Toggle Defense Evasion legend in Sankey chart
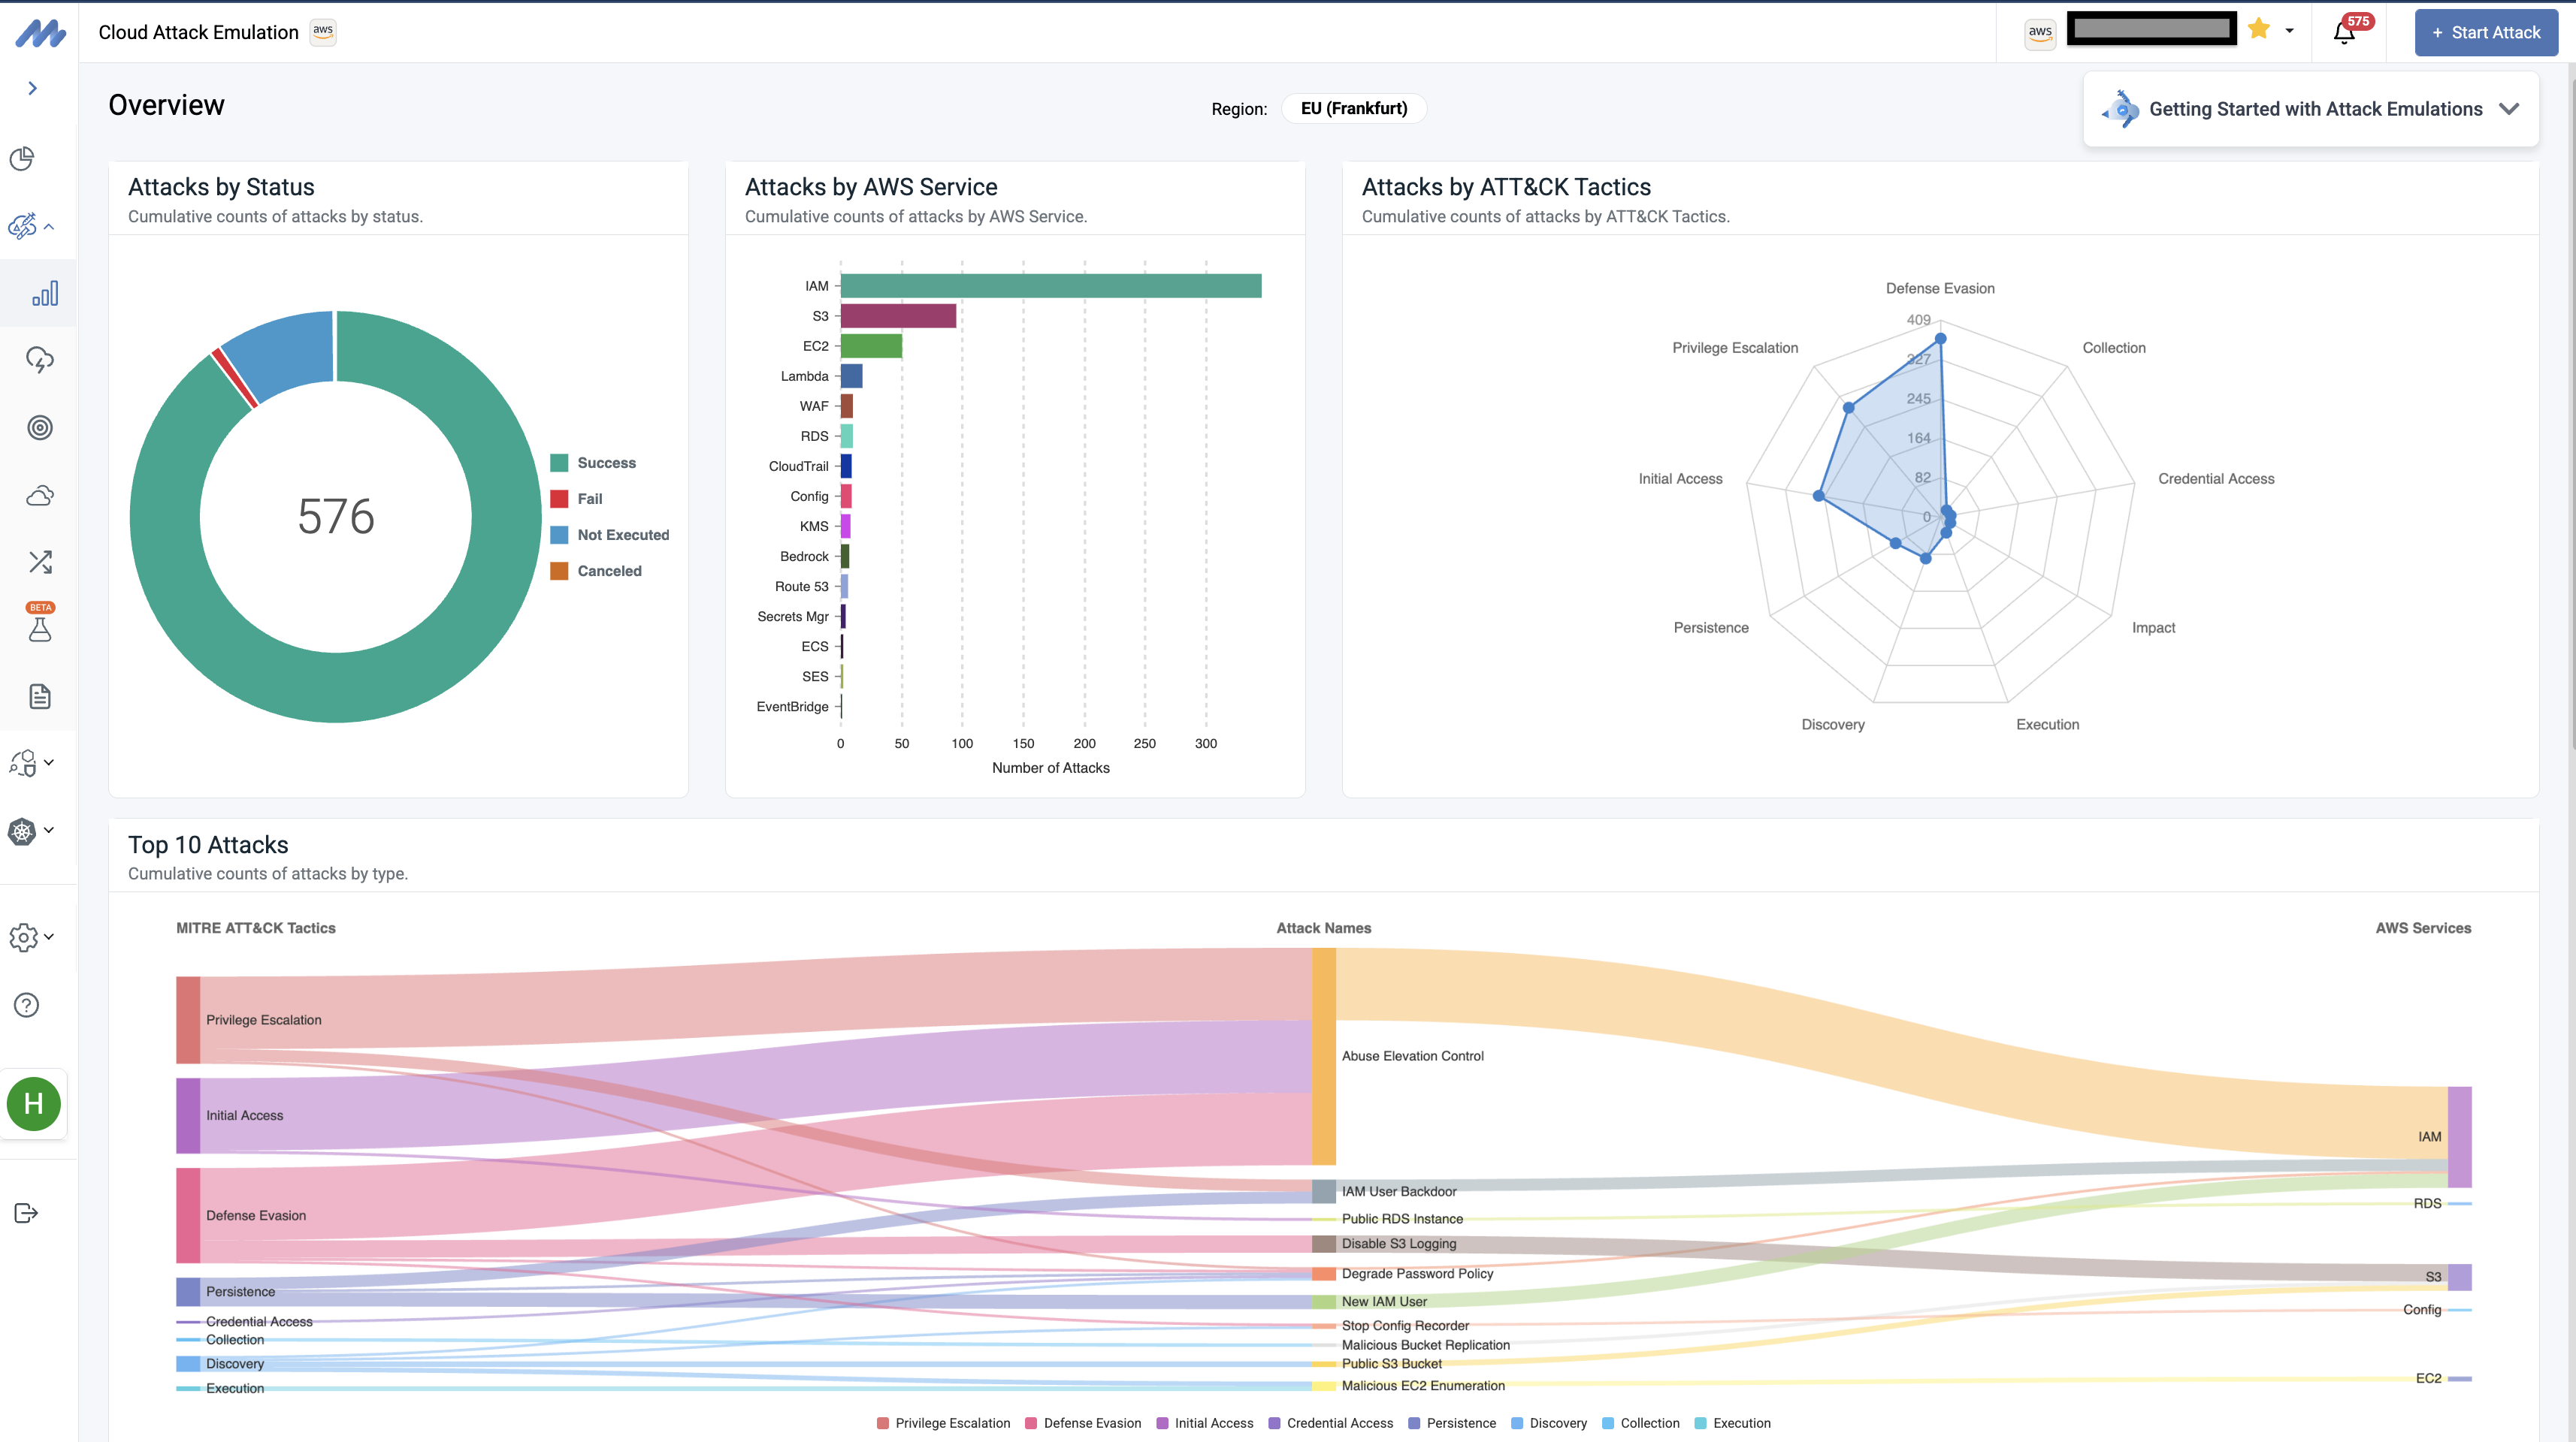The width and height of the screenshot is (2576, 1442). point(1091,1423)
